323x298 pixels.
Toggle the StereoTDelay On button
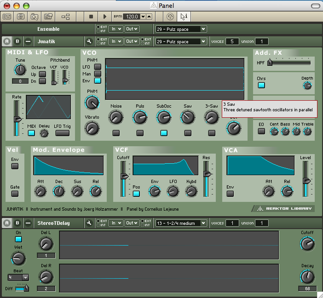click(18, 239)
